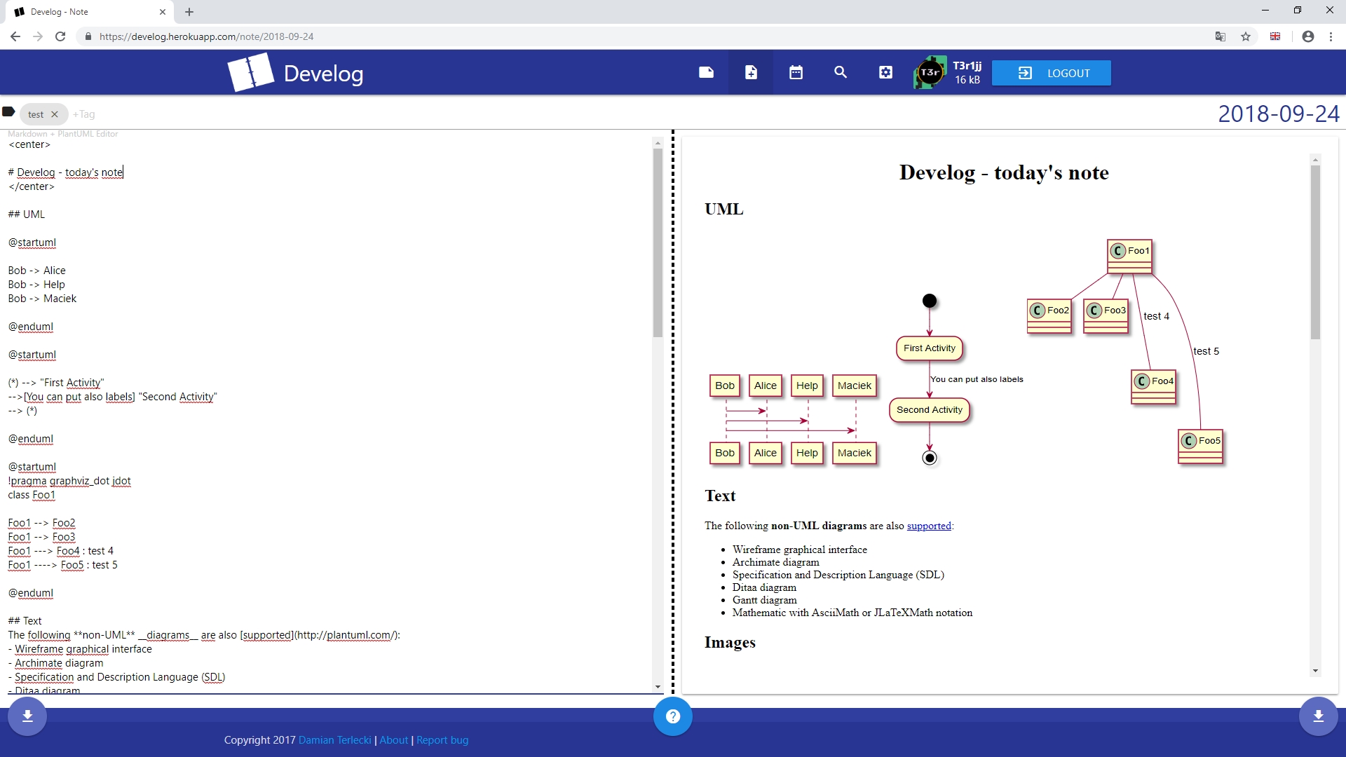This screenshot has width=1346, height=757.
Task: Click the 'Images' heading in the preview
Action: pos(730,642)
